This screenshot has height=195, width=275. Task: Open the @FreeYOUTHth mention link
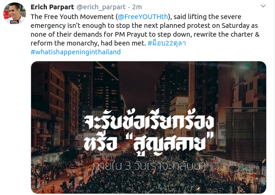coord(143,17)
